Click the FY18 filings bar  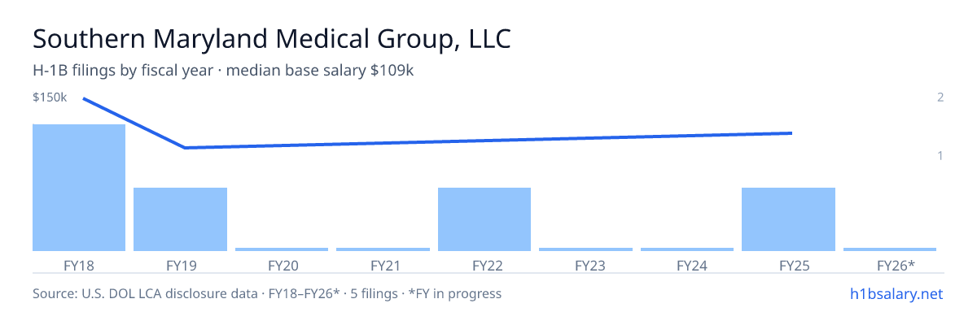79,188
